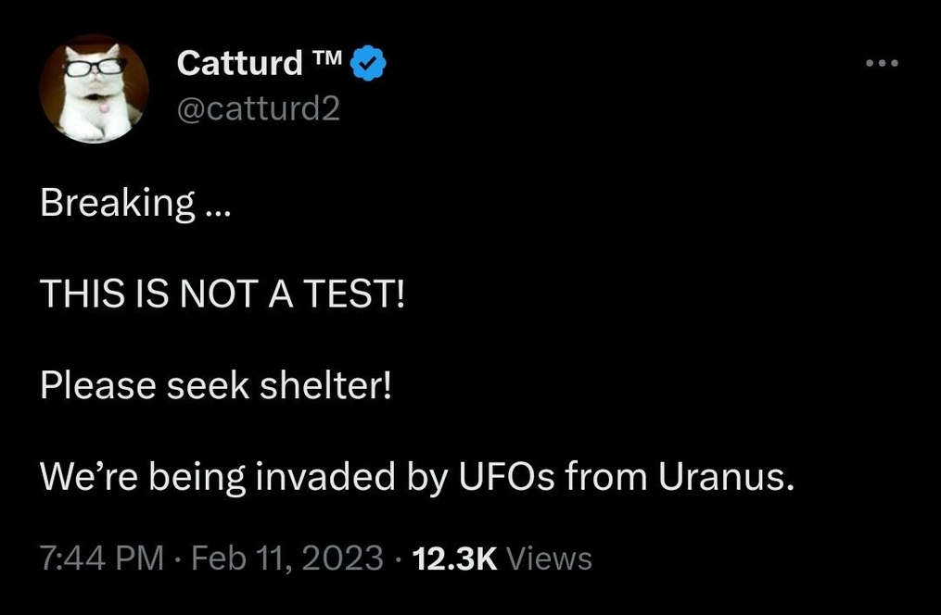Open the three-dot more options menu
The height and width of the screenshot is (615, 941).
[882, 63]
